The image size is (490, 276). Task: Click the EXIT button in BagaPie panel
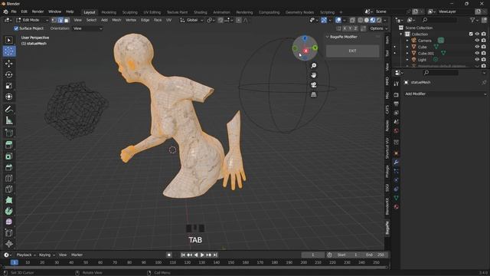coord(352,51)
